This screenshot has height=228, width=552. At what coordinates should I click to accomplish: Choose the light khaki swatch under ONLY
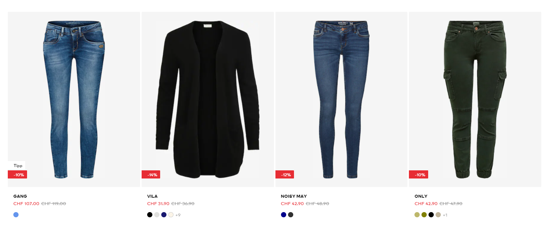pos(417,215)
